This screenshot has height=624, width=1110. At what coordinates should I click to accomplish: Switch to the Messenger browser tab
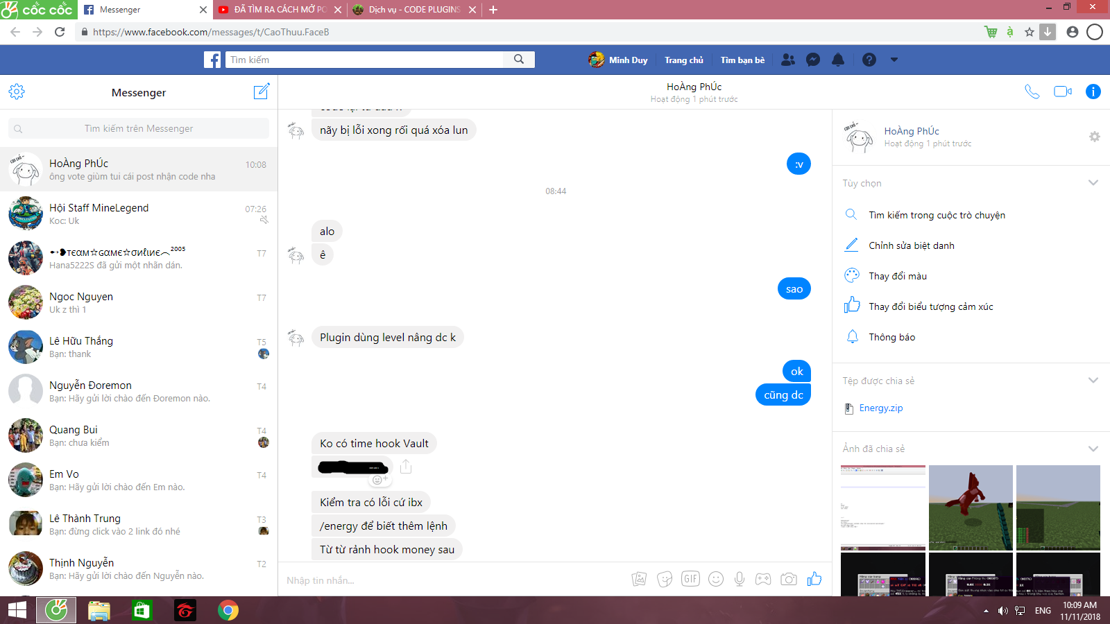144,10
